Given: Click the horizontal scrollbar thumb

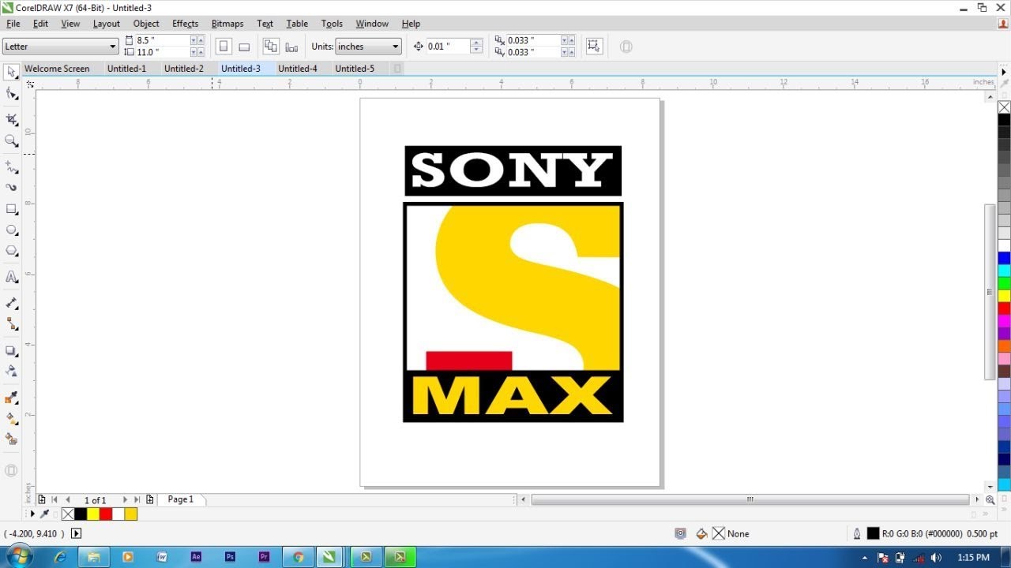Looking at the screenshot, I should (x=750, y=499).
